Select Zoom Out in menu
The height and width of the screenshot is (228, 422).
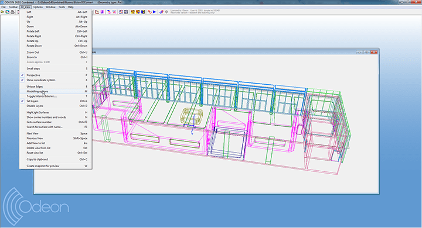56,53
